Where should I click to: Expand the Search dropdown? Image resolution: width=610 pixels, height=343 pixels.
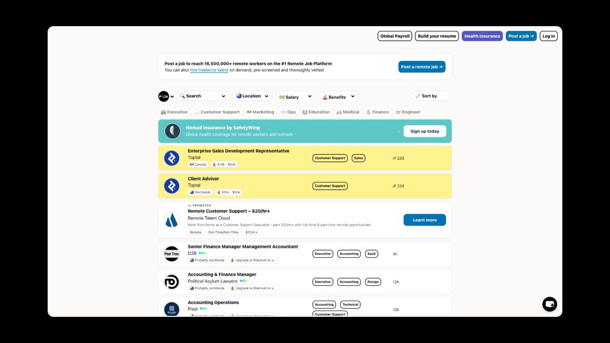coord(203,96)
